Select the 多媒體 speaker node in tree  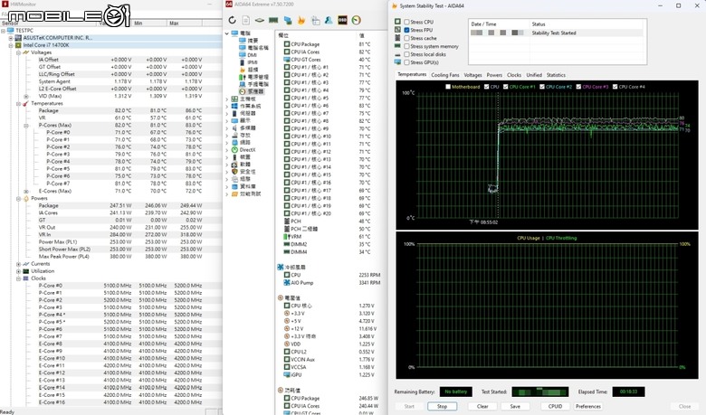[243, 127]
